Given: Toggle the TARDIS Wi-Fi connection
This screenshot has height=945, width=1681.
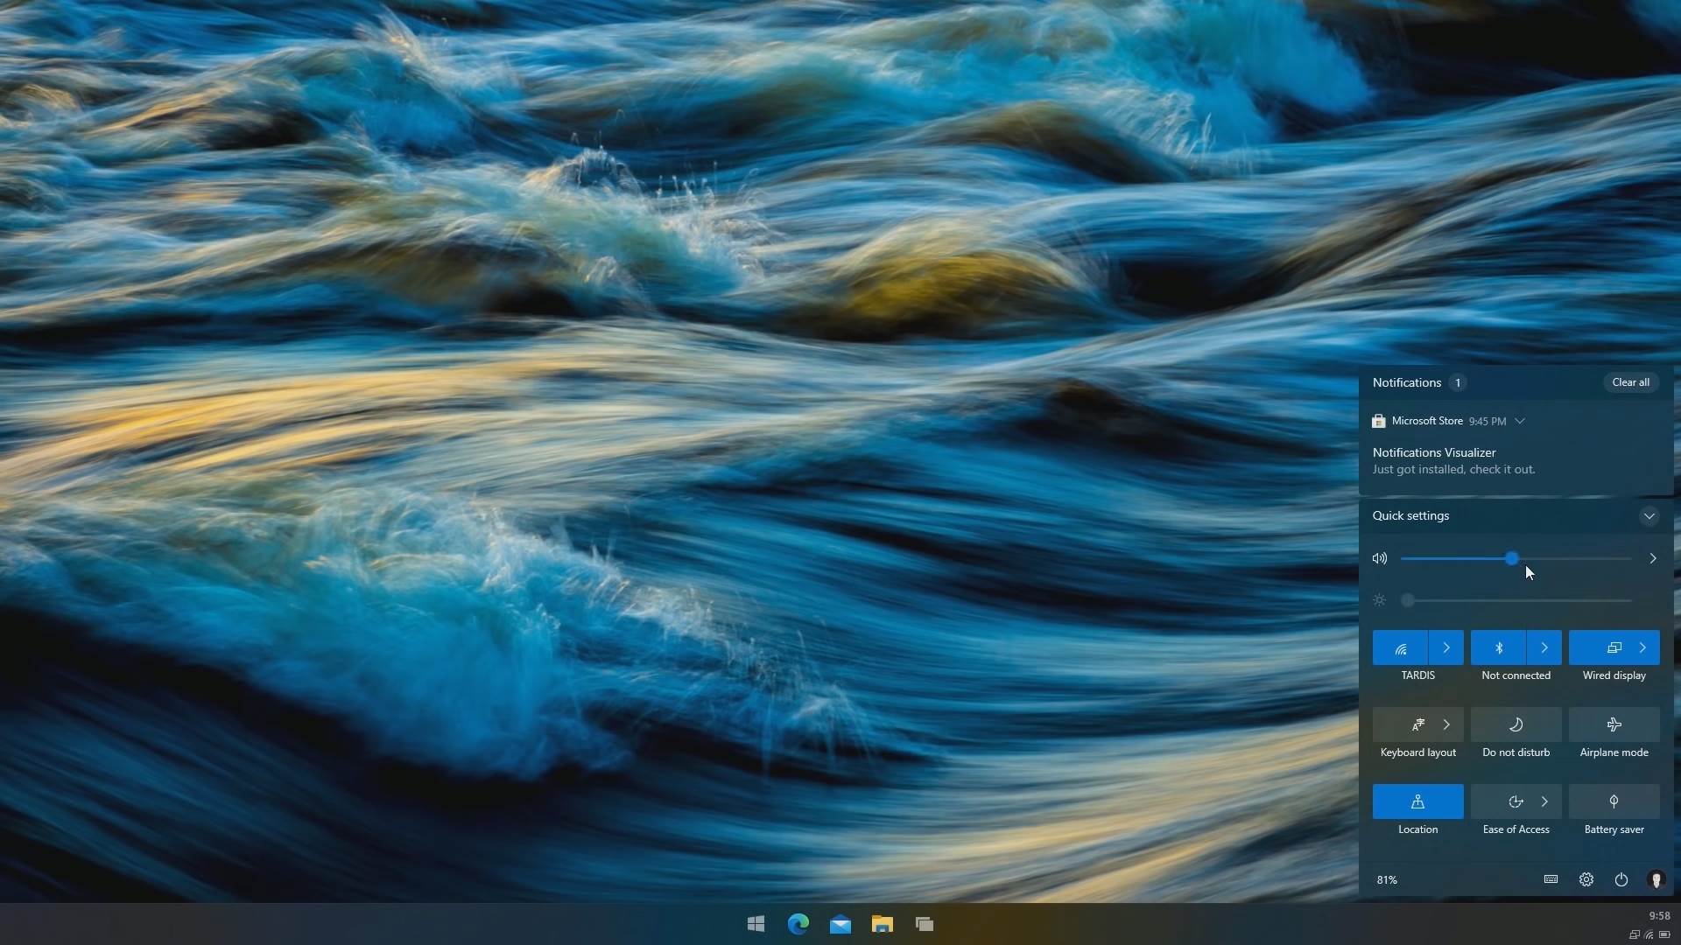Looking at the screenshot, I should coord(1402,648).
